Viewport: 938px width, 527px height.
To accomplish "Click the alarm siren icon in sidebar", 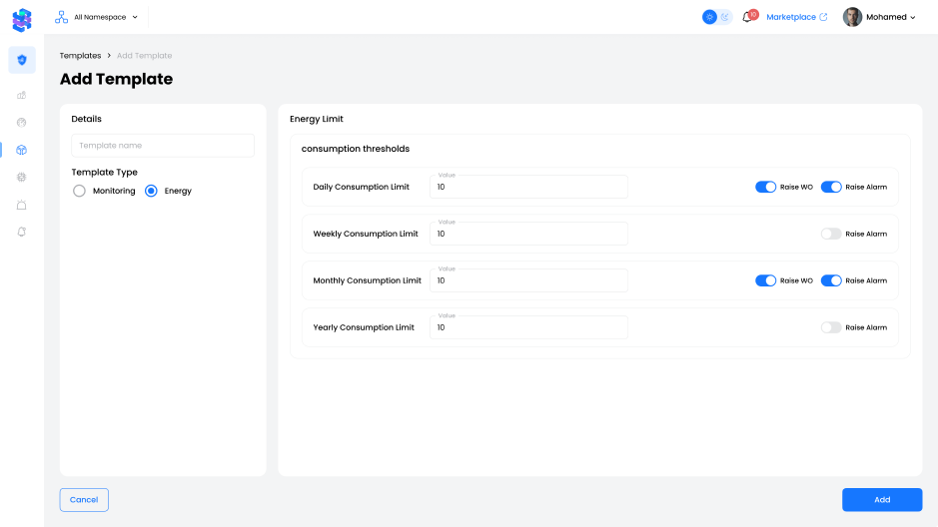I will click(x=22, y=205).
